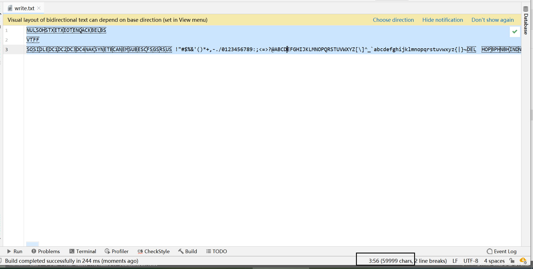Click the orange IDE update status icon
The image size is (533, 269).
523,261
